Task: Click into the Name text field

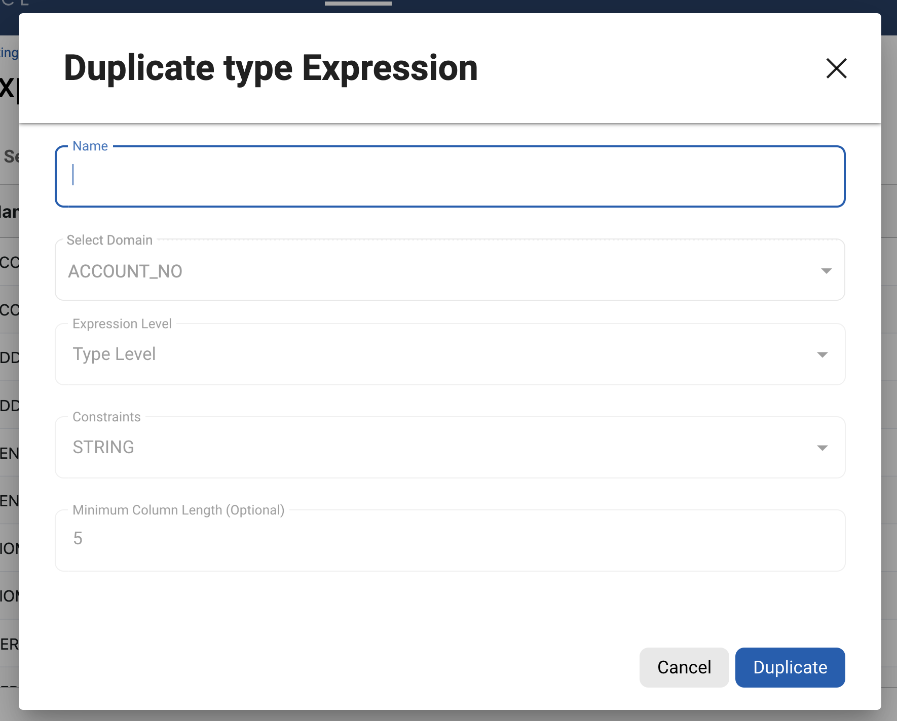Action: [x=449, y=176]
